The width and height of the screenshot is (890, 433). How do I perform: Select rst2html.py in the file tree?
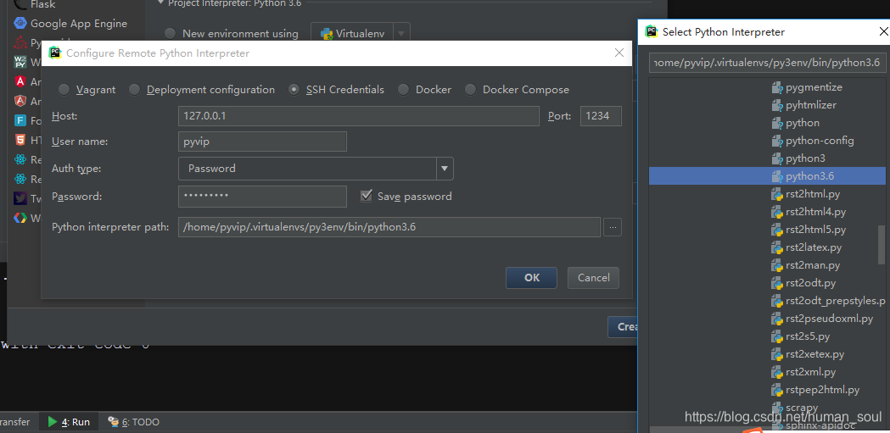point(813,194)
